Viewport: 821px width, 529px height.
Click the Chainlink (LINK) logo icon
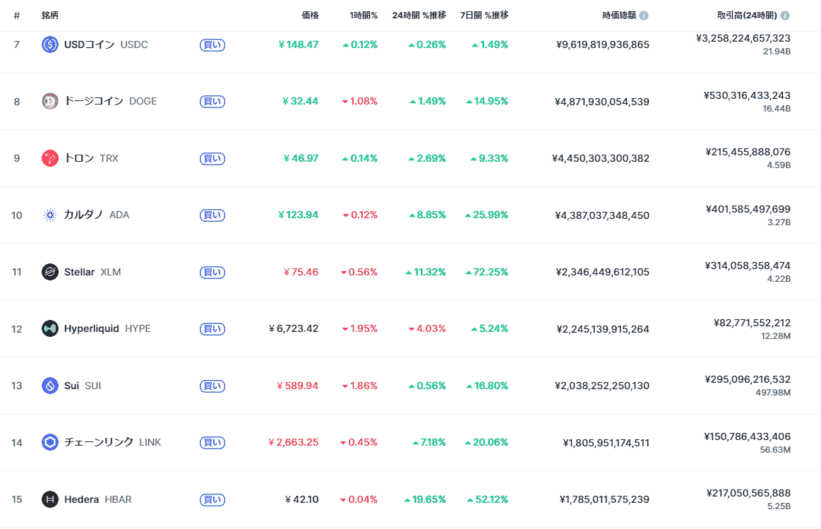tap(49, 442)
